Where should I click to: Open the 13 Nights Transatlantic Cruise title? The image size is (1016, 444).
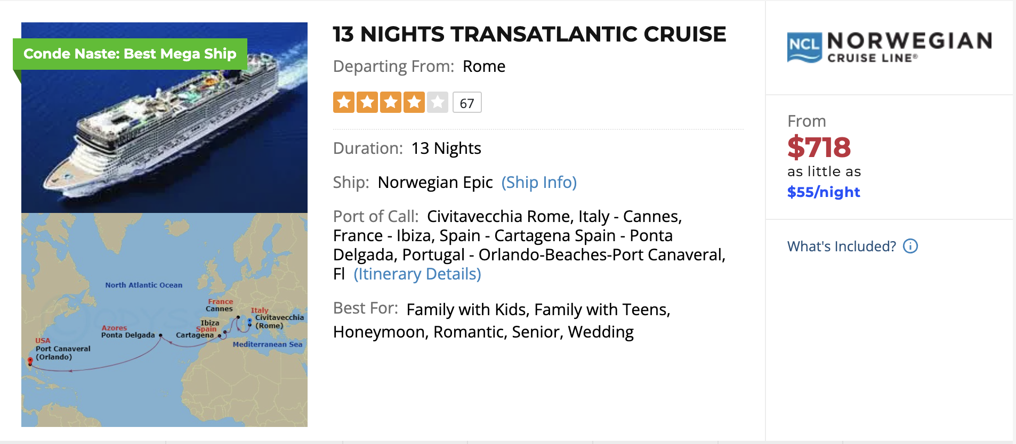tap(529, 34)
